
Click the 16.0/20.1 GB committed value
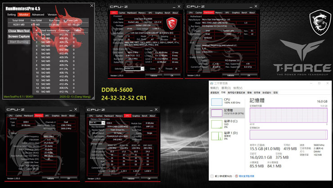pyautogui.click(x=261, y=157)
